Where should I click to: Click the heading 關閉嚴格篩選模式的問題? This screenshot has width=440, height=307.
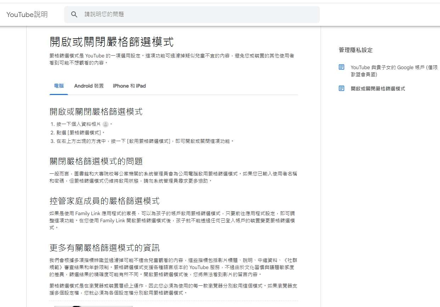click(x=96, y=162)
